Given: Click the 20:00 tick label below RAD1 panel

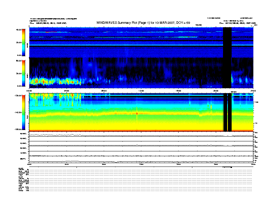Looking at the screenshot, I should (216, 91).
